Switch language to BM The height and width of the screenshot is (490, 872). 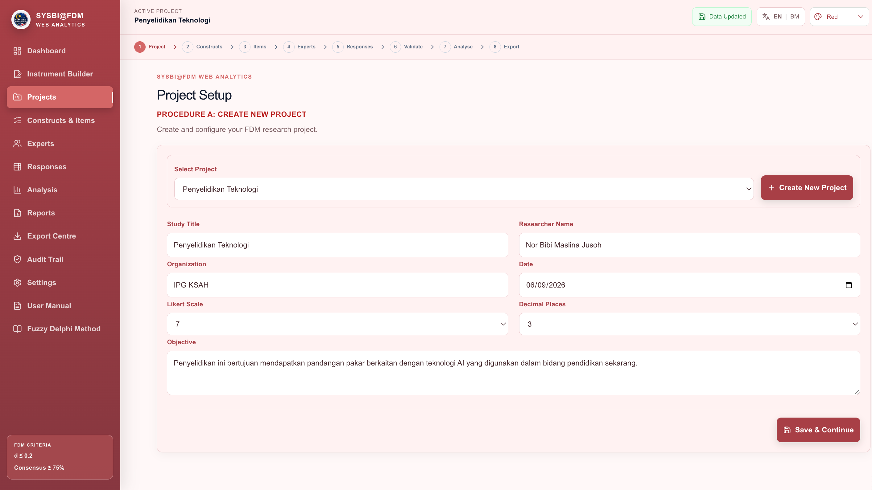795,17
